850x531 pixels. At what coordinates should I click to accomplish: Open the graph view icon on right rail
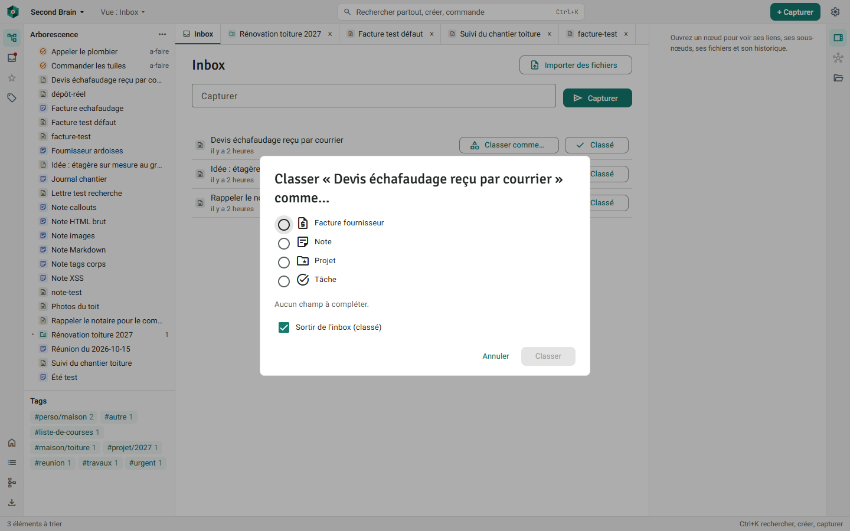click(838, 58)
